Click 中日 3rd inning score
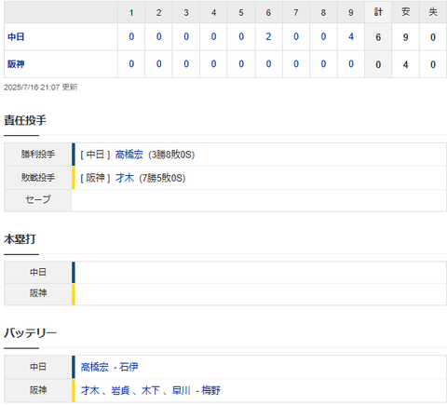The image size is (447, 405). (x=186, y=36)
